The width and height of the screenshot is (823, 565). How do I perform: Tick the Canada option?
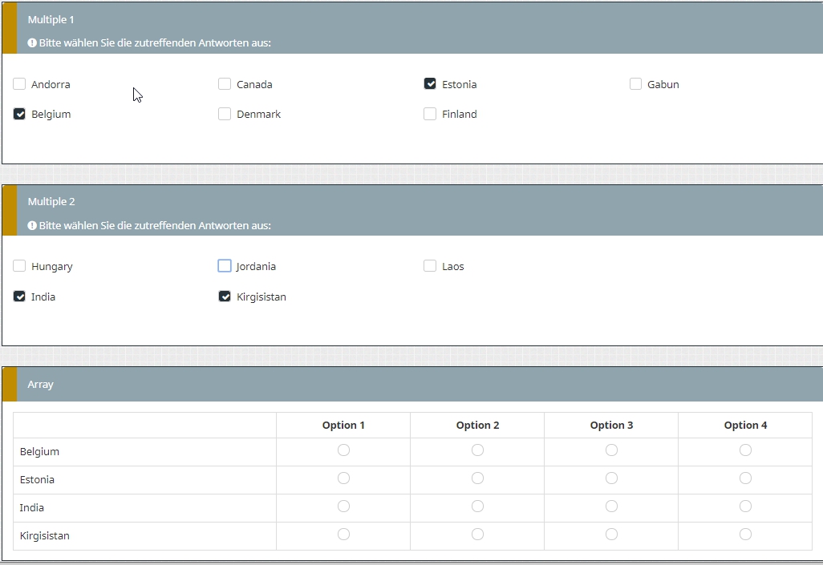pos(225,84)
